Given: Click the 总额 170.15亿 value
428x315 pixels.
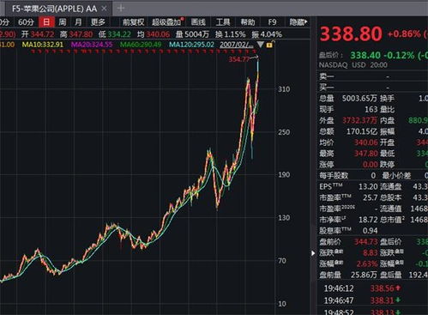Looking at the screenshot, I should [362, 131].
